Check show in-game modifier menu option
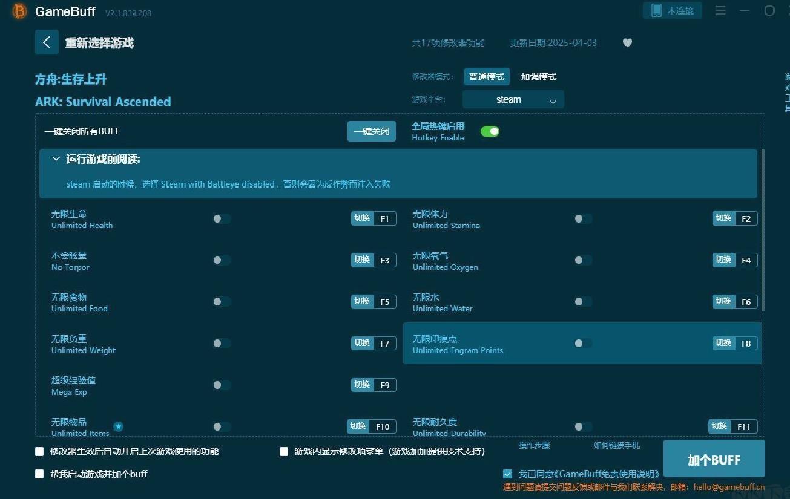The width and height of the screenshot is (790, 499). pos(284,451)
